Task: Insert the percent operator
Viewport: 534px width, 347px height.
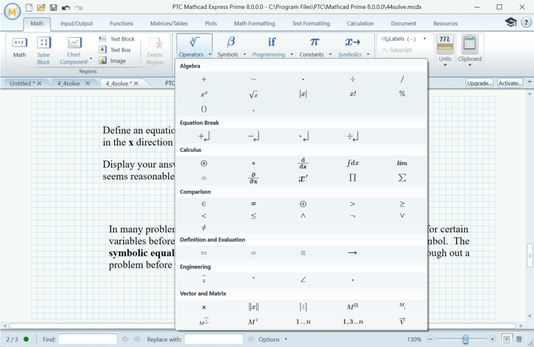Action: pyautogui.click(x=402, y=94)
